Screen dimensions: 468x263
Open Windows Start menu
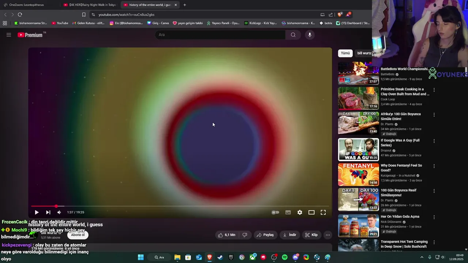pos(141,257)
